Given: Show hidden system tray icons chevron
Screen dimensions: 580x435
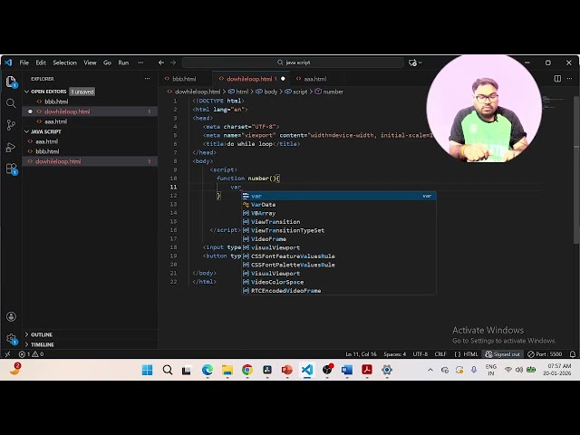Looking at the screenshot, I should point(430,370).
